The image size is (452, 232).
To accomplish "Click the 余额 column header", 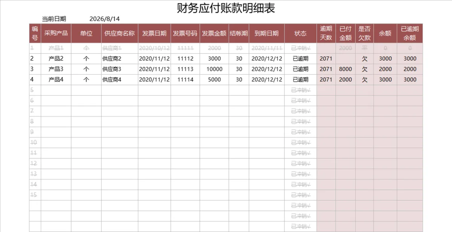I will [x=385, y=33].
